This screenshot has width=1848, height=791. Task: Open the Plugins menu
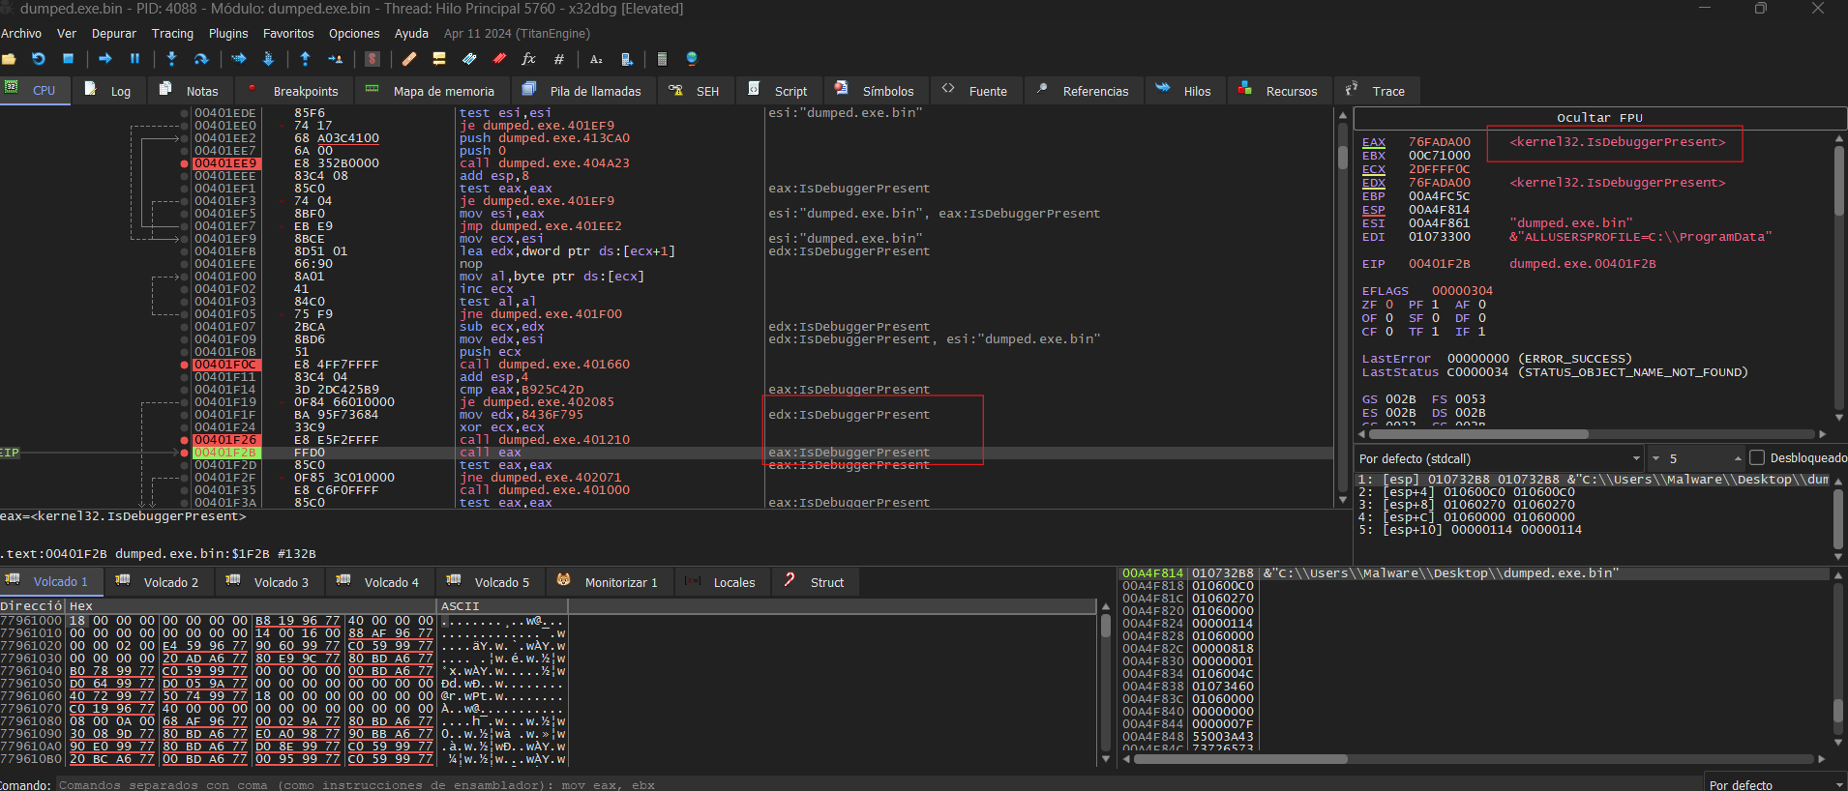point(228,34)
